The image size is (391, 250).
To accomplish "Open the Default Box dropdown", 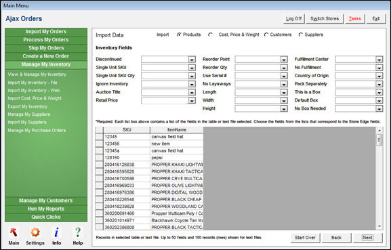I will [379, 100].
